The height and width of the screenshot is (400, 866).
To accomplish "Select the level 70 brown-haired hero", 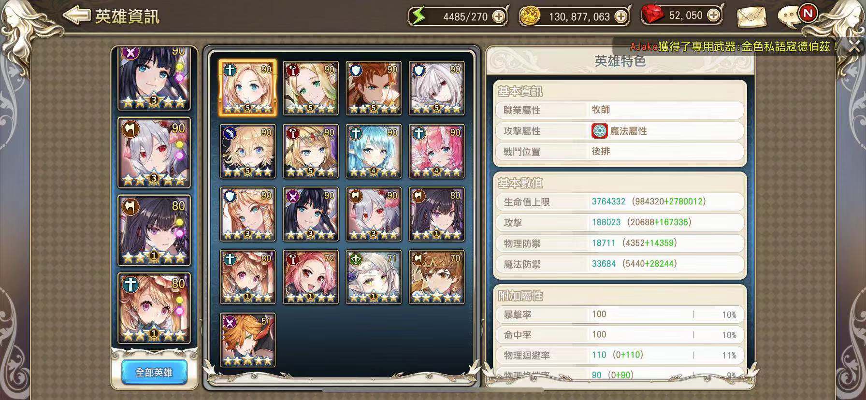I will point(437,277).
